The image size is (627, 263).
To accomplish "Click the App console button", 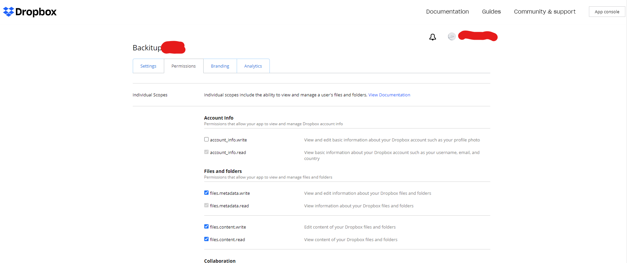I will 607,12.
